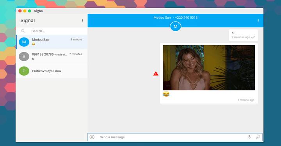Click the search magnifier icon
Viewport: 281px width, 146px height.
(23, 31)
